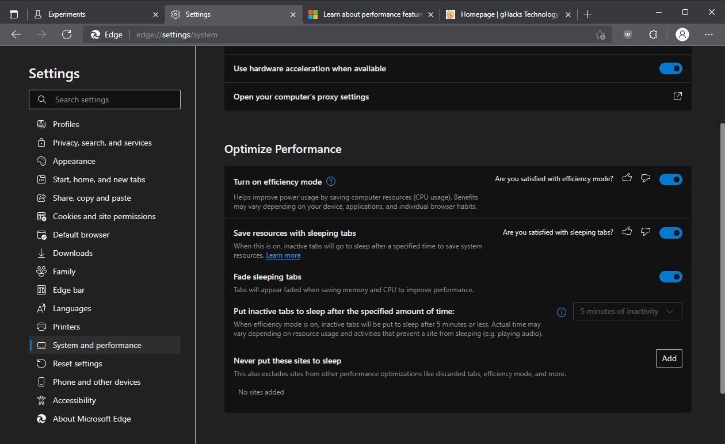
Task: Click the profile avatar icon
Action: click(x=682, y=35)
